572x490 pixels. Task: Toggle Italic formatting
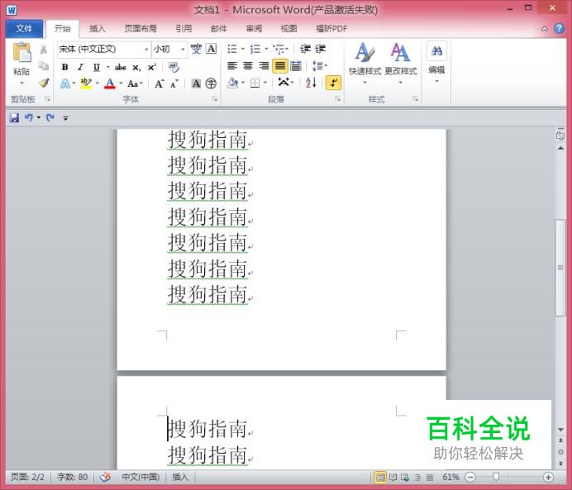point(81,67)
